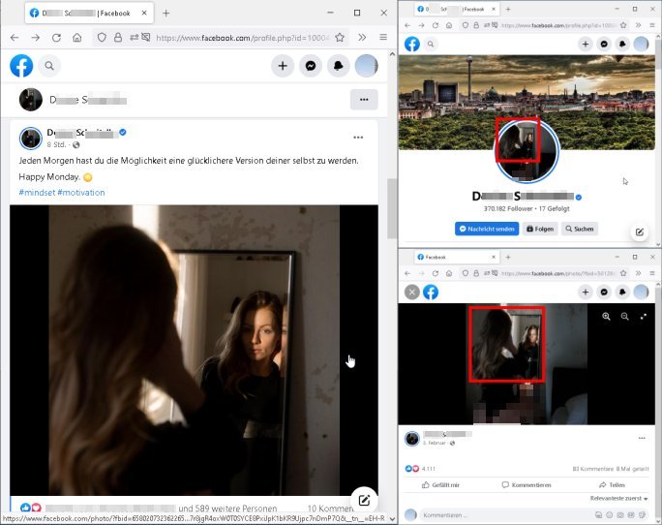Attach a photo via comment camera icon
662x525 pixels.
point(620,515)
